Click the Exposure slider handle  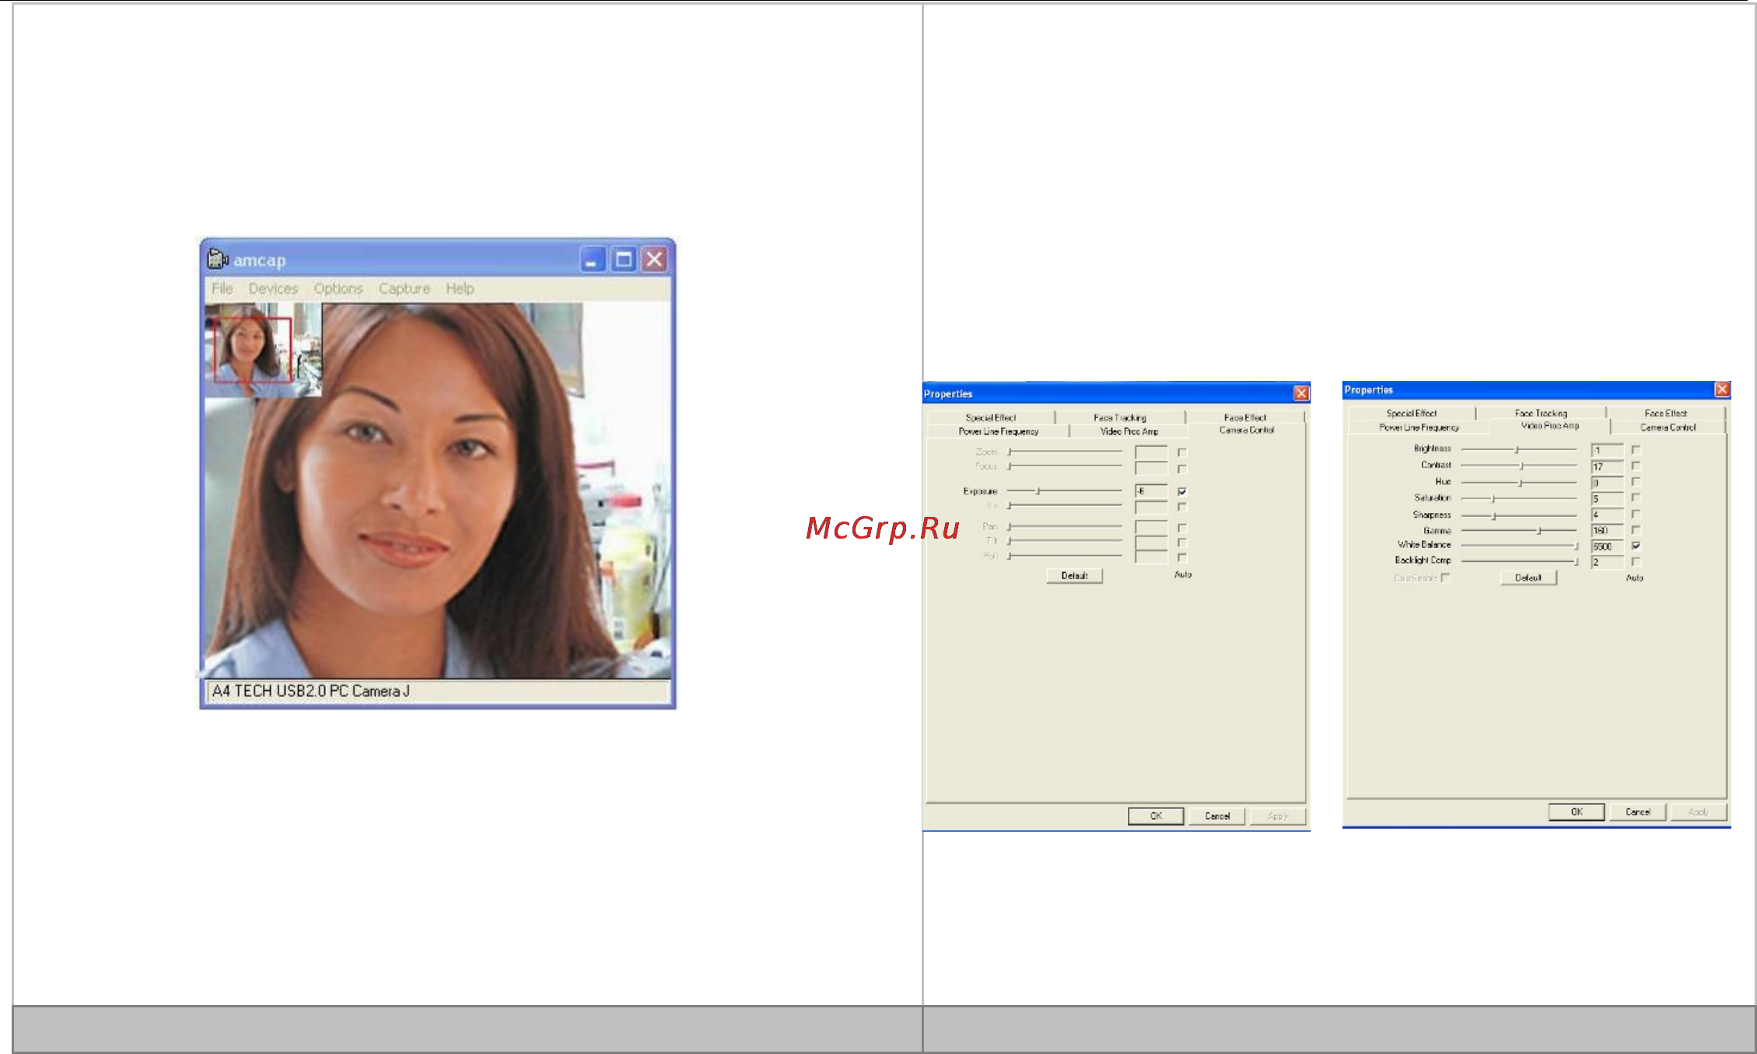(1038, 491)
